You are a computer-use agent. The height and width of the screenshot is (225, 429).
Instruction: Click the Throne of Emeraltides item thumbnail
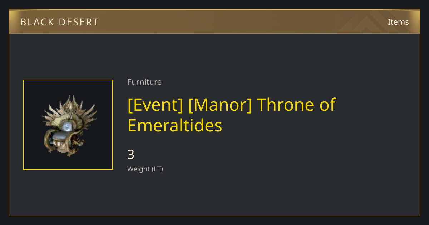(x=68, y=125)
